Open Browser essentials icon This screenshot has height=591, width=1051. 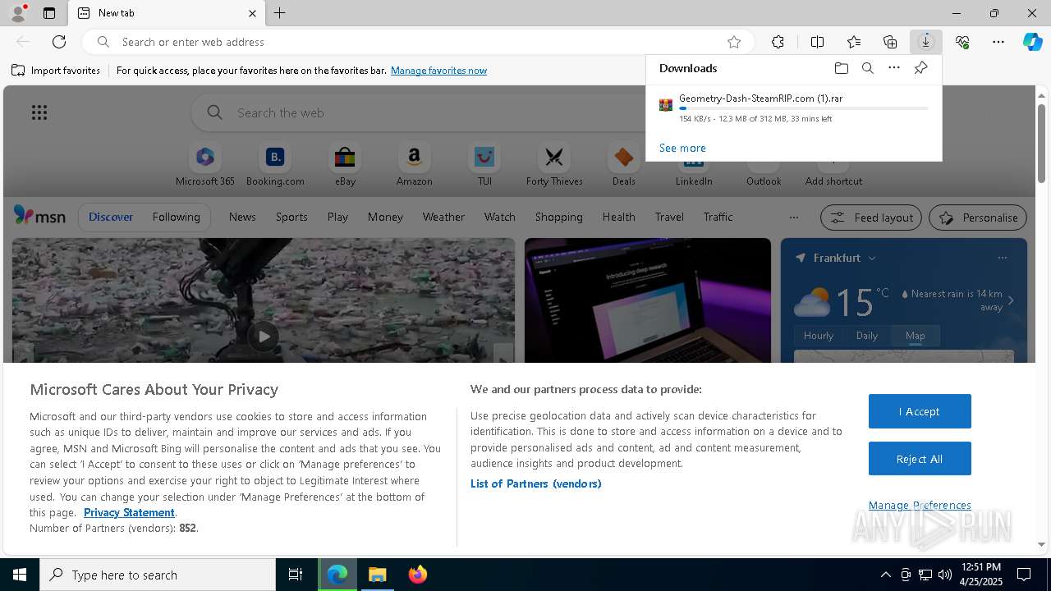[962, 42]
